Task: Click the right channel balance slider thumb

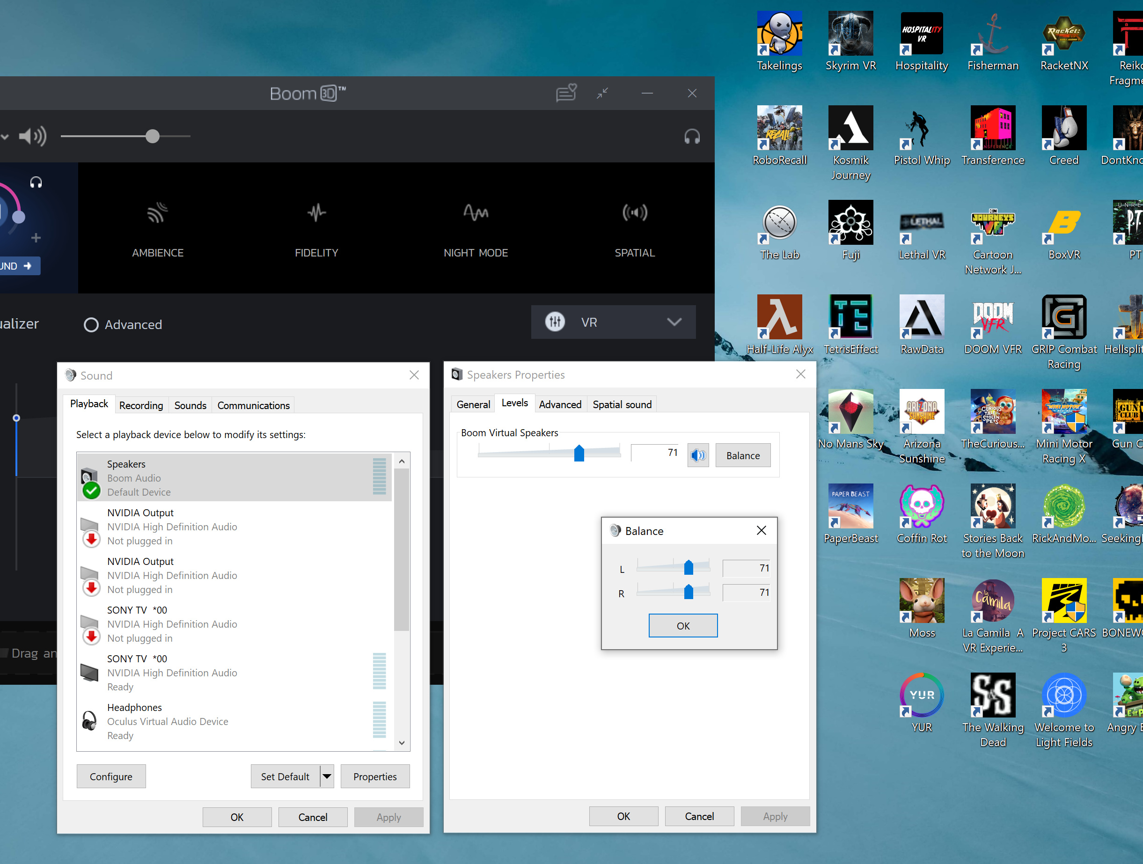Action: pyautogui.click(x=688, y=592)
